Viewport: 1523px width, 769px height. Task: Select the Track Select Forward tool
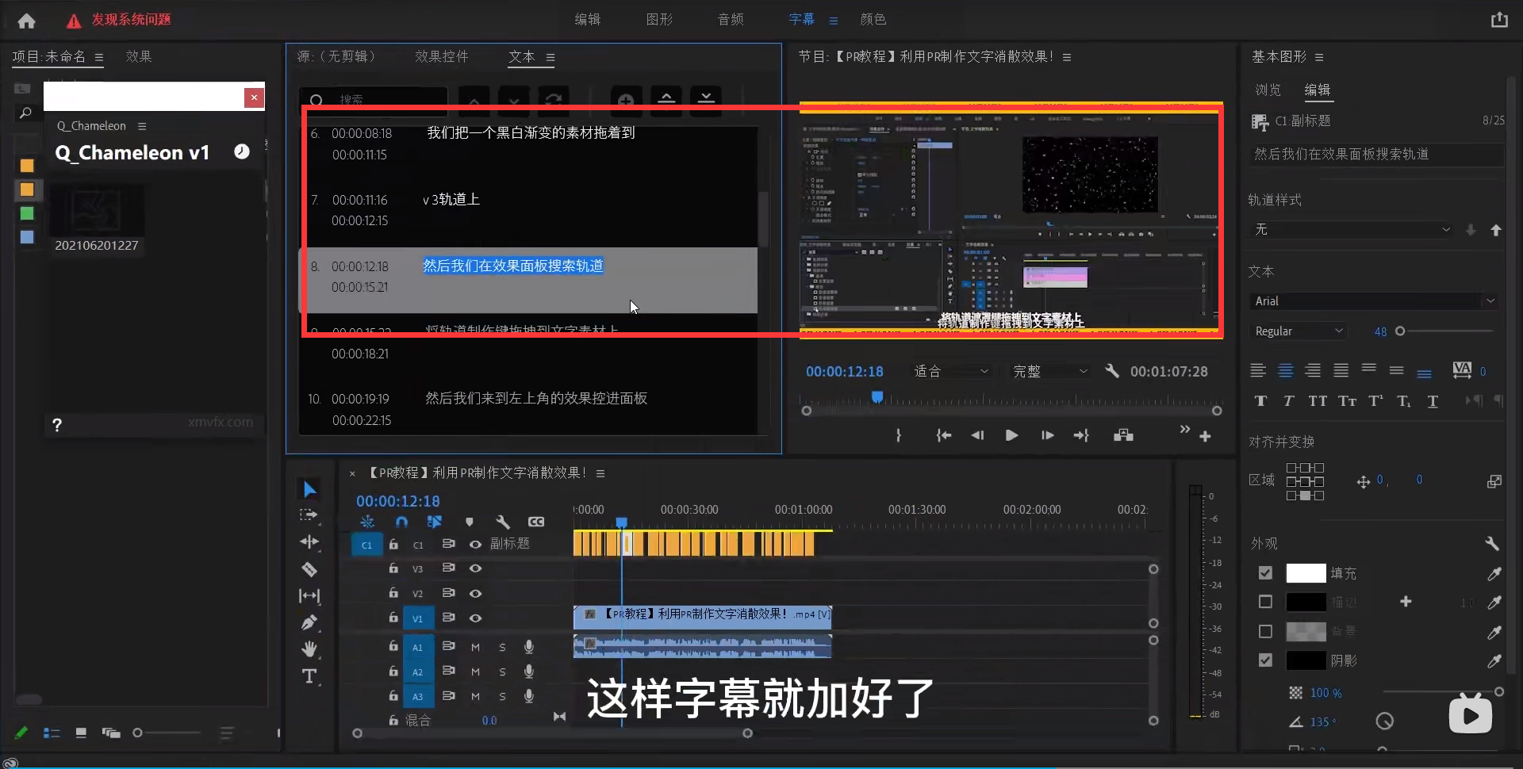click(x=309, y=515)
